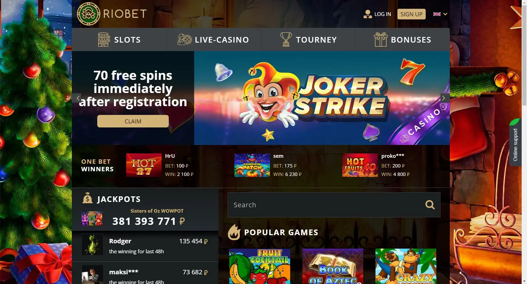Click the user profile icon beside Log In
Viewport: 527px width, 284px height.
tap(367, 14)
